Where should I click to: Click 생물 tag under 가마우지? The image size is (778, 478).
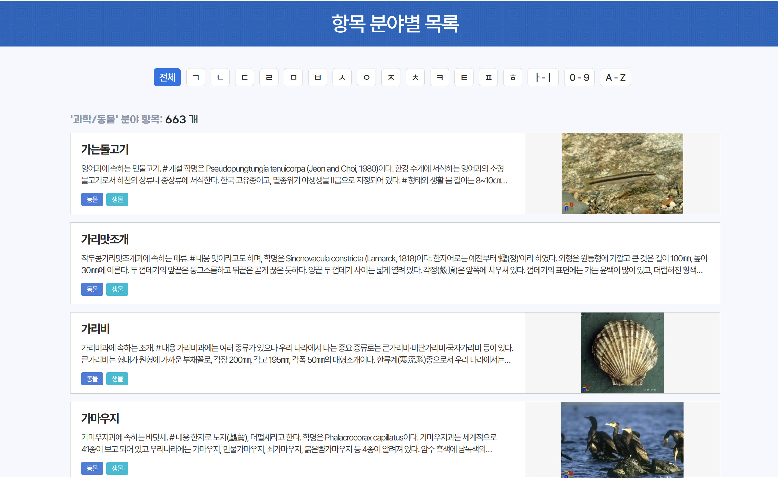click(117, 468)
